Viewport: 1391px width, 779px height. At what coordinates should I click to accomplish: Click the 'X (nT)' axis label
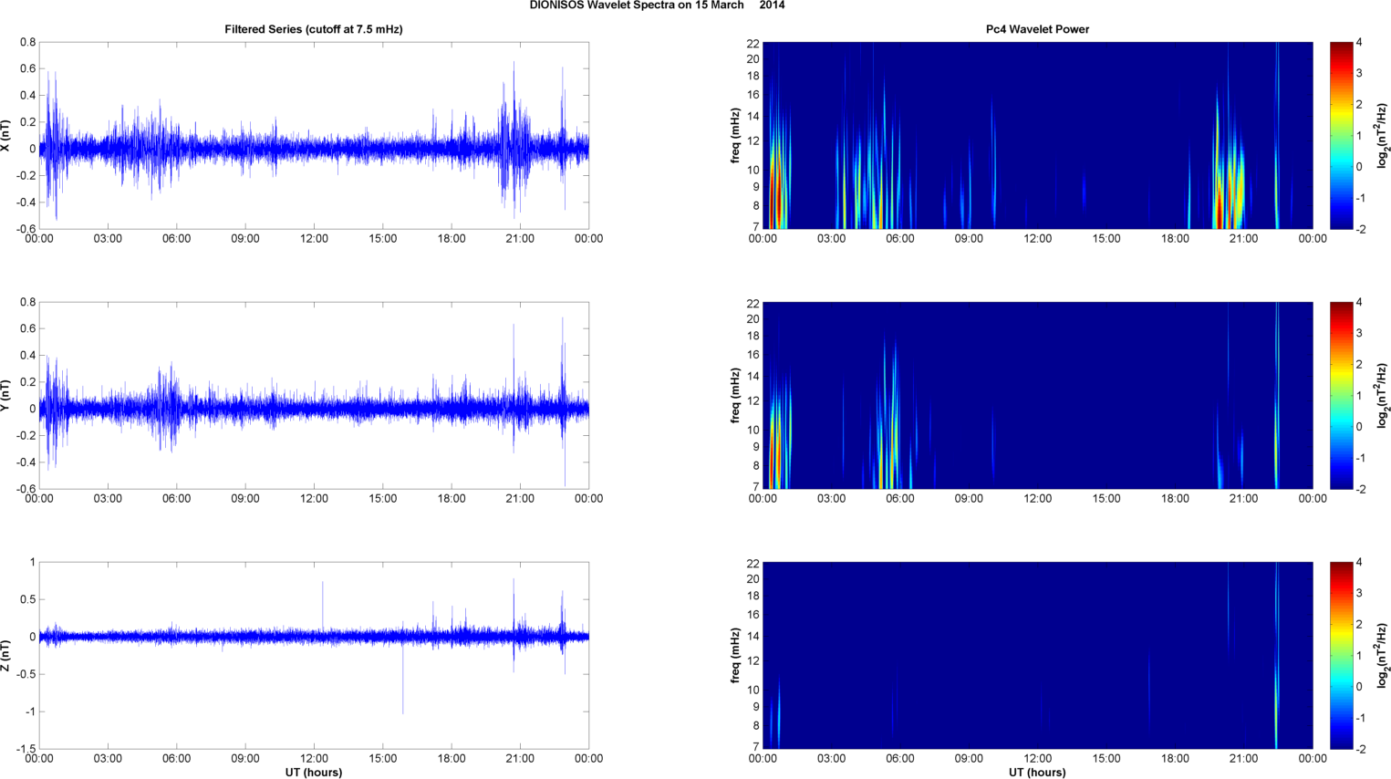(5, 135)
